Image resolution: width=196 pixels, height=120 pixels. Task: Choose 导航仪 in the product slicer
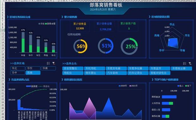pyautogui.click(x=73, y=73)
